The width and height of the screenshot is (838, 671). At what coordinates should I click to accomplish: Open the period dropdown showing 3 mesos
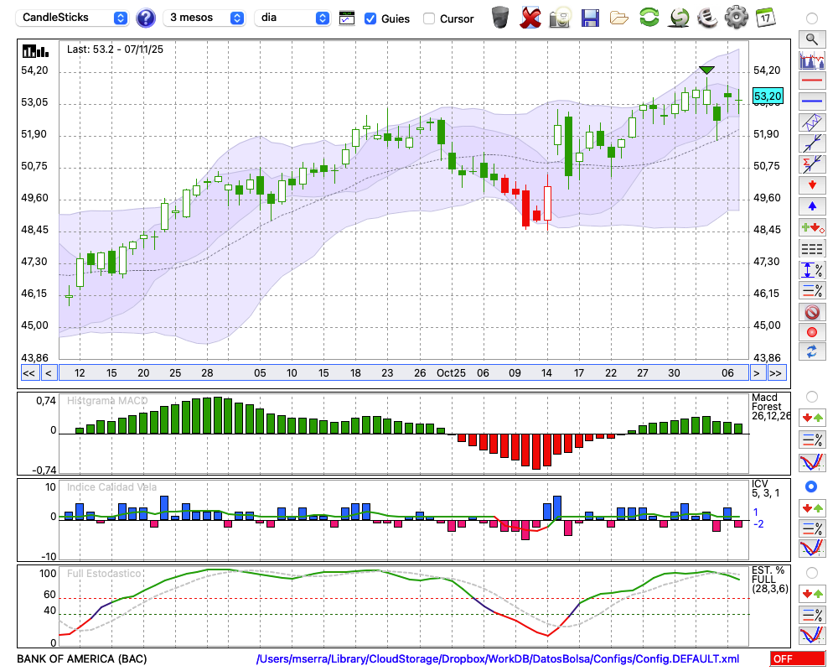tap(204, 18)
